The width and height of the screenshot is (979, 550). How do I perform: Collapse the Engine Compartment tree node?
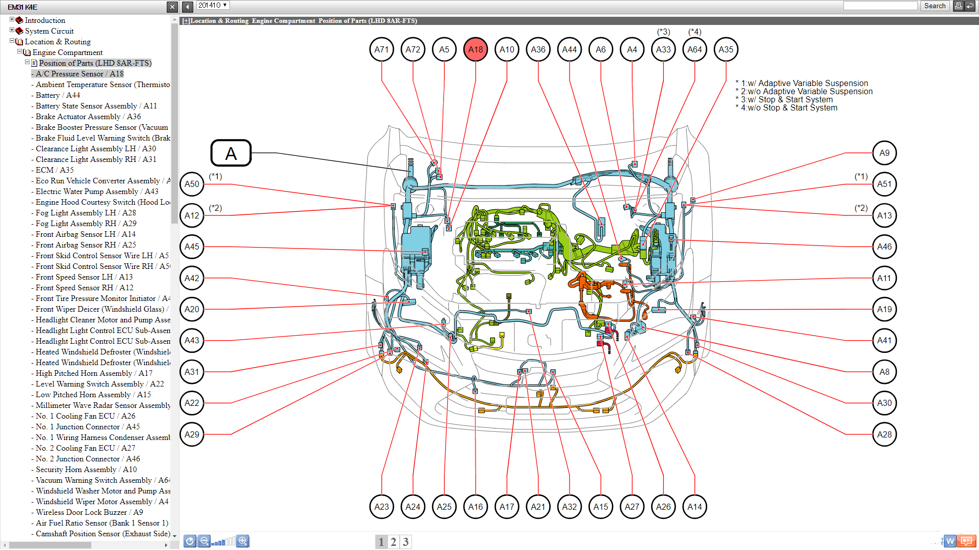[x=20, y=51]
